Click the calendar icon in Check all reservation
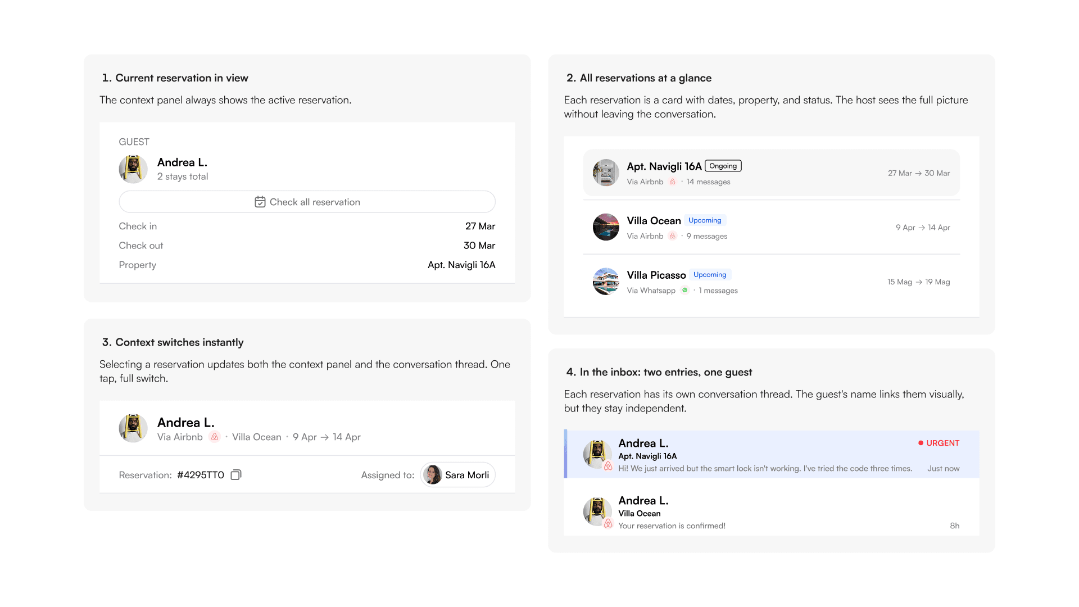 pos(260,202)
